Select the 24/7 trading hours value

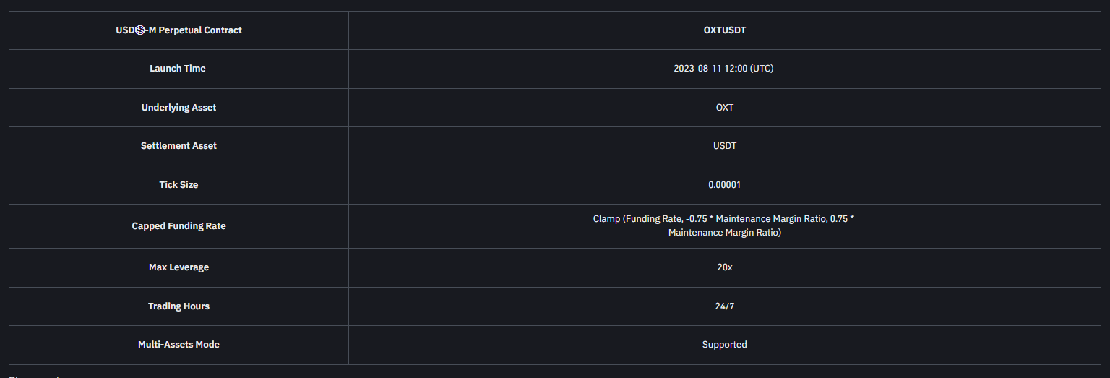724,306
